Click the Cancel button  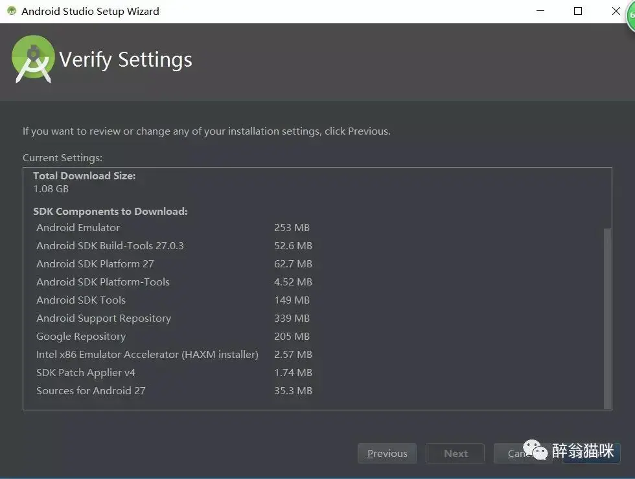[x=522, y=453]
